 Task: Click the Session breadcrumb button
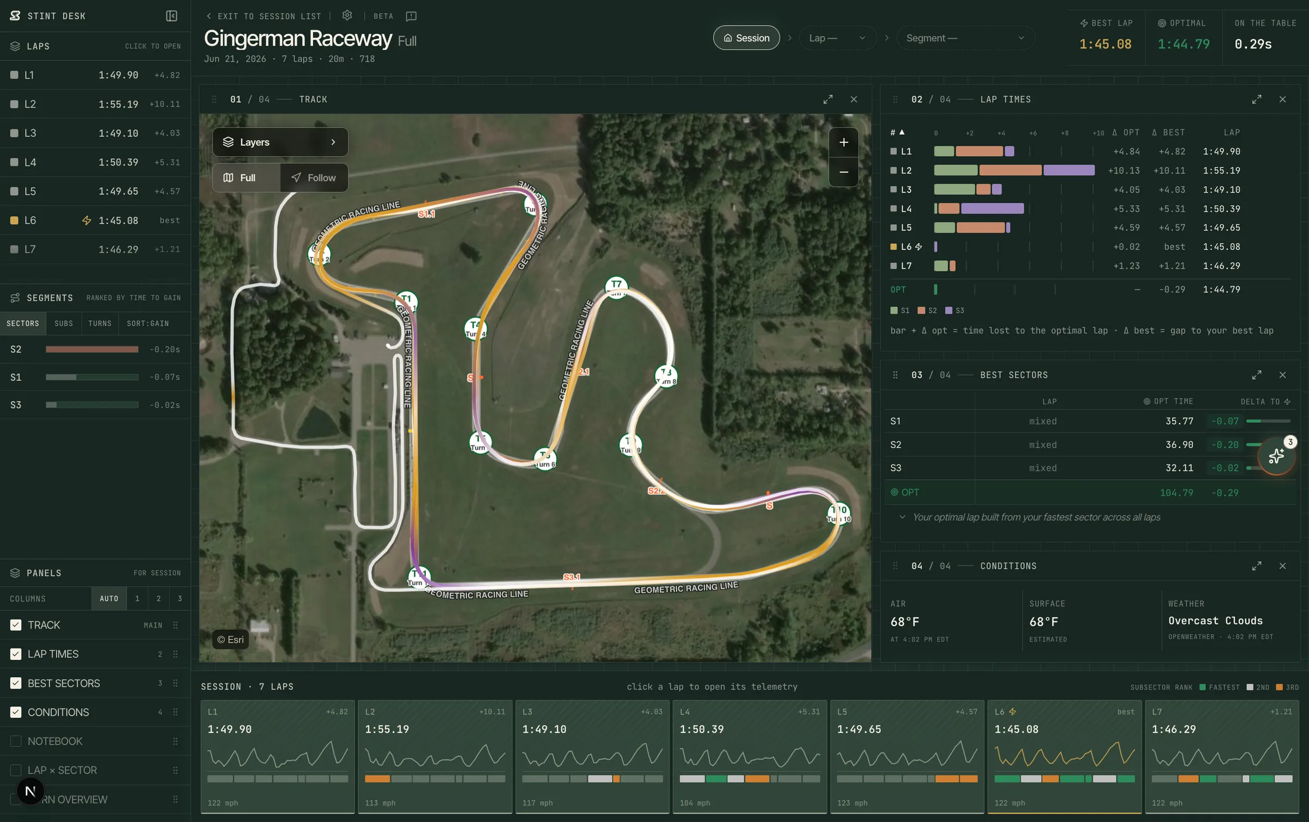click(x=746, y=38)
